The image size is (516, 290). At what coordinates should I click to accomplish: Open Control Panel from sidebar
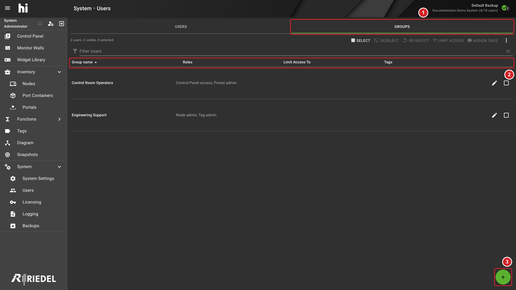[33, 36]
